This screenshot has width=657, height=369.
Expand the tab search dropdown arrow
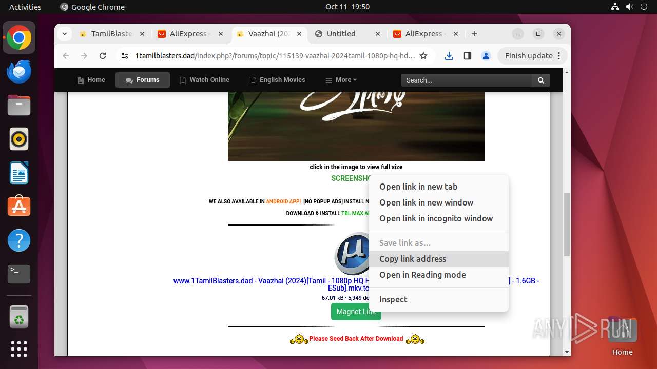tap(64, 34)
